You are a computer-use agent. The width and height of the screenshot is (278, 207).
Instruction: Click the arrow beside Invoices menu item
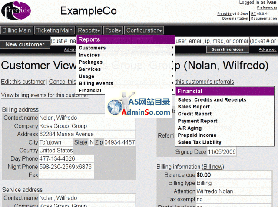(172, 55)
